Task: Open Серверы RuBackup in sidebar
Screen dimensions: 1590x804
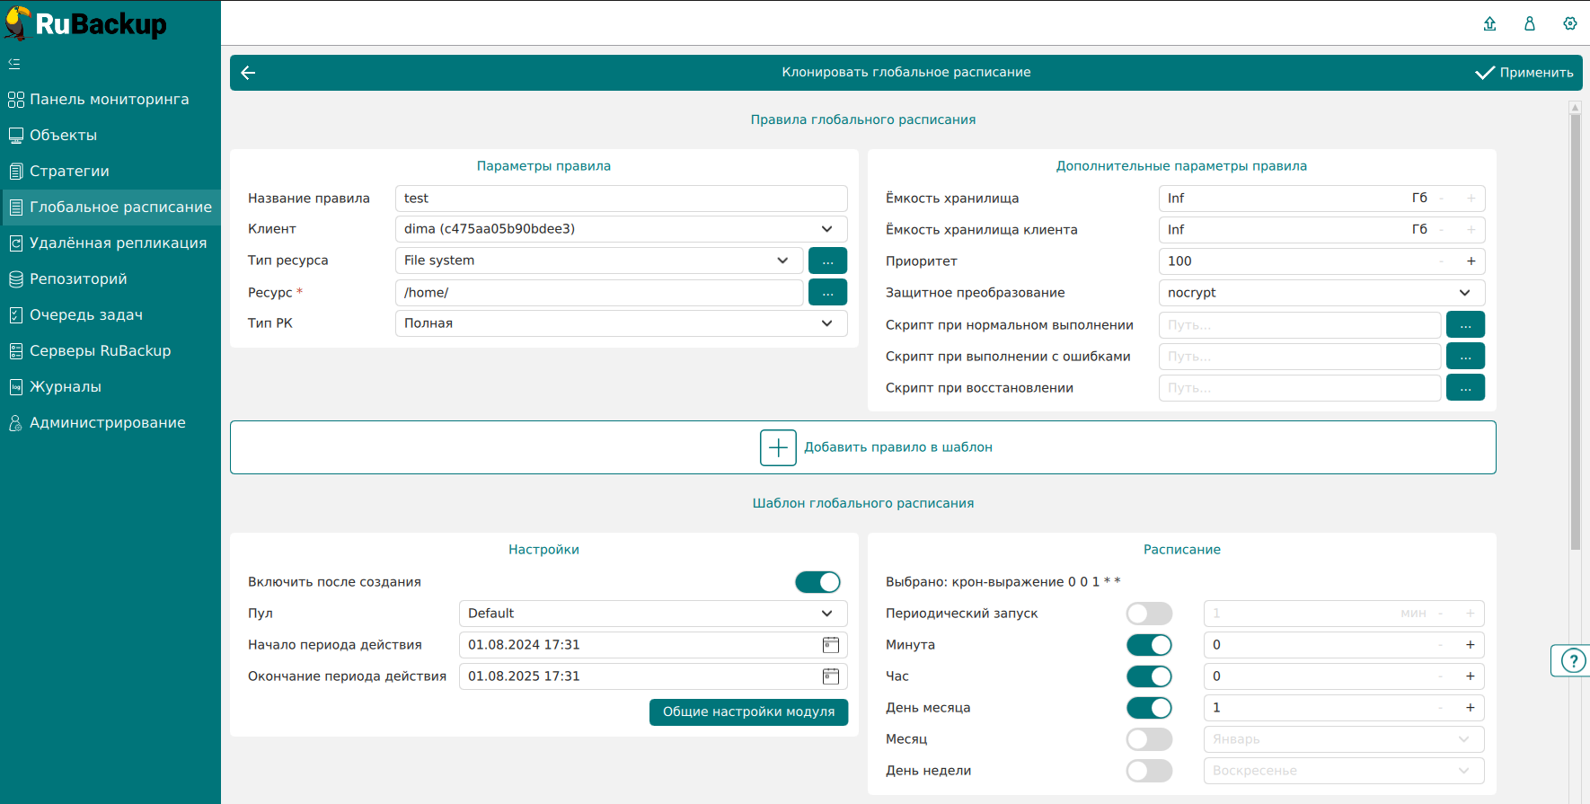Action: click(110, 351)
